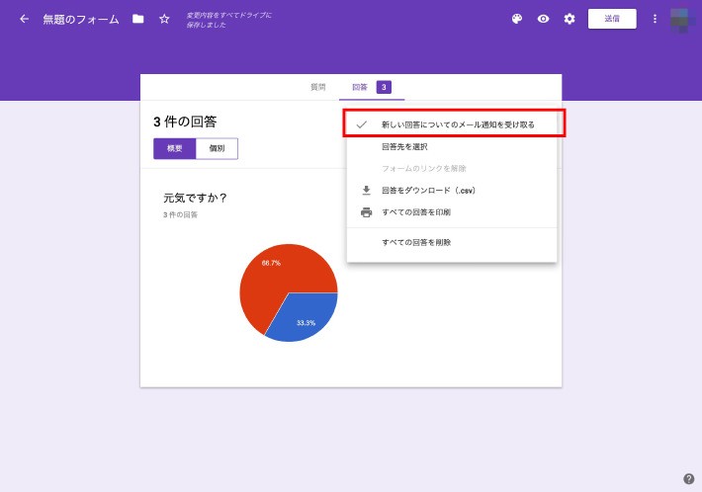The width and height of the screenshot is (702, 492).
Task: Select すべての回答を印刷 menu item
Action: [x=452, y=212]
